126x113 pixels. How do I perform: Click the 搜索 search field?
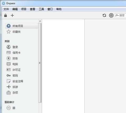[120, 15]
